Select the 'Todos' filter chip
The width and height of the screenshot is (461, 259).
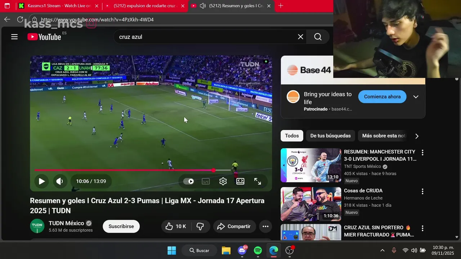(x=292, y=136)
